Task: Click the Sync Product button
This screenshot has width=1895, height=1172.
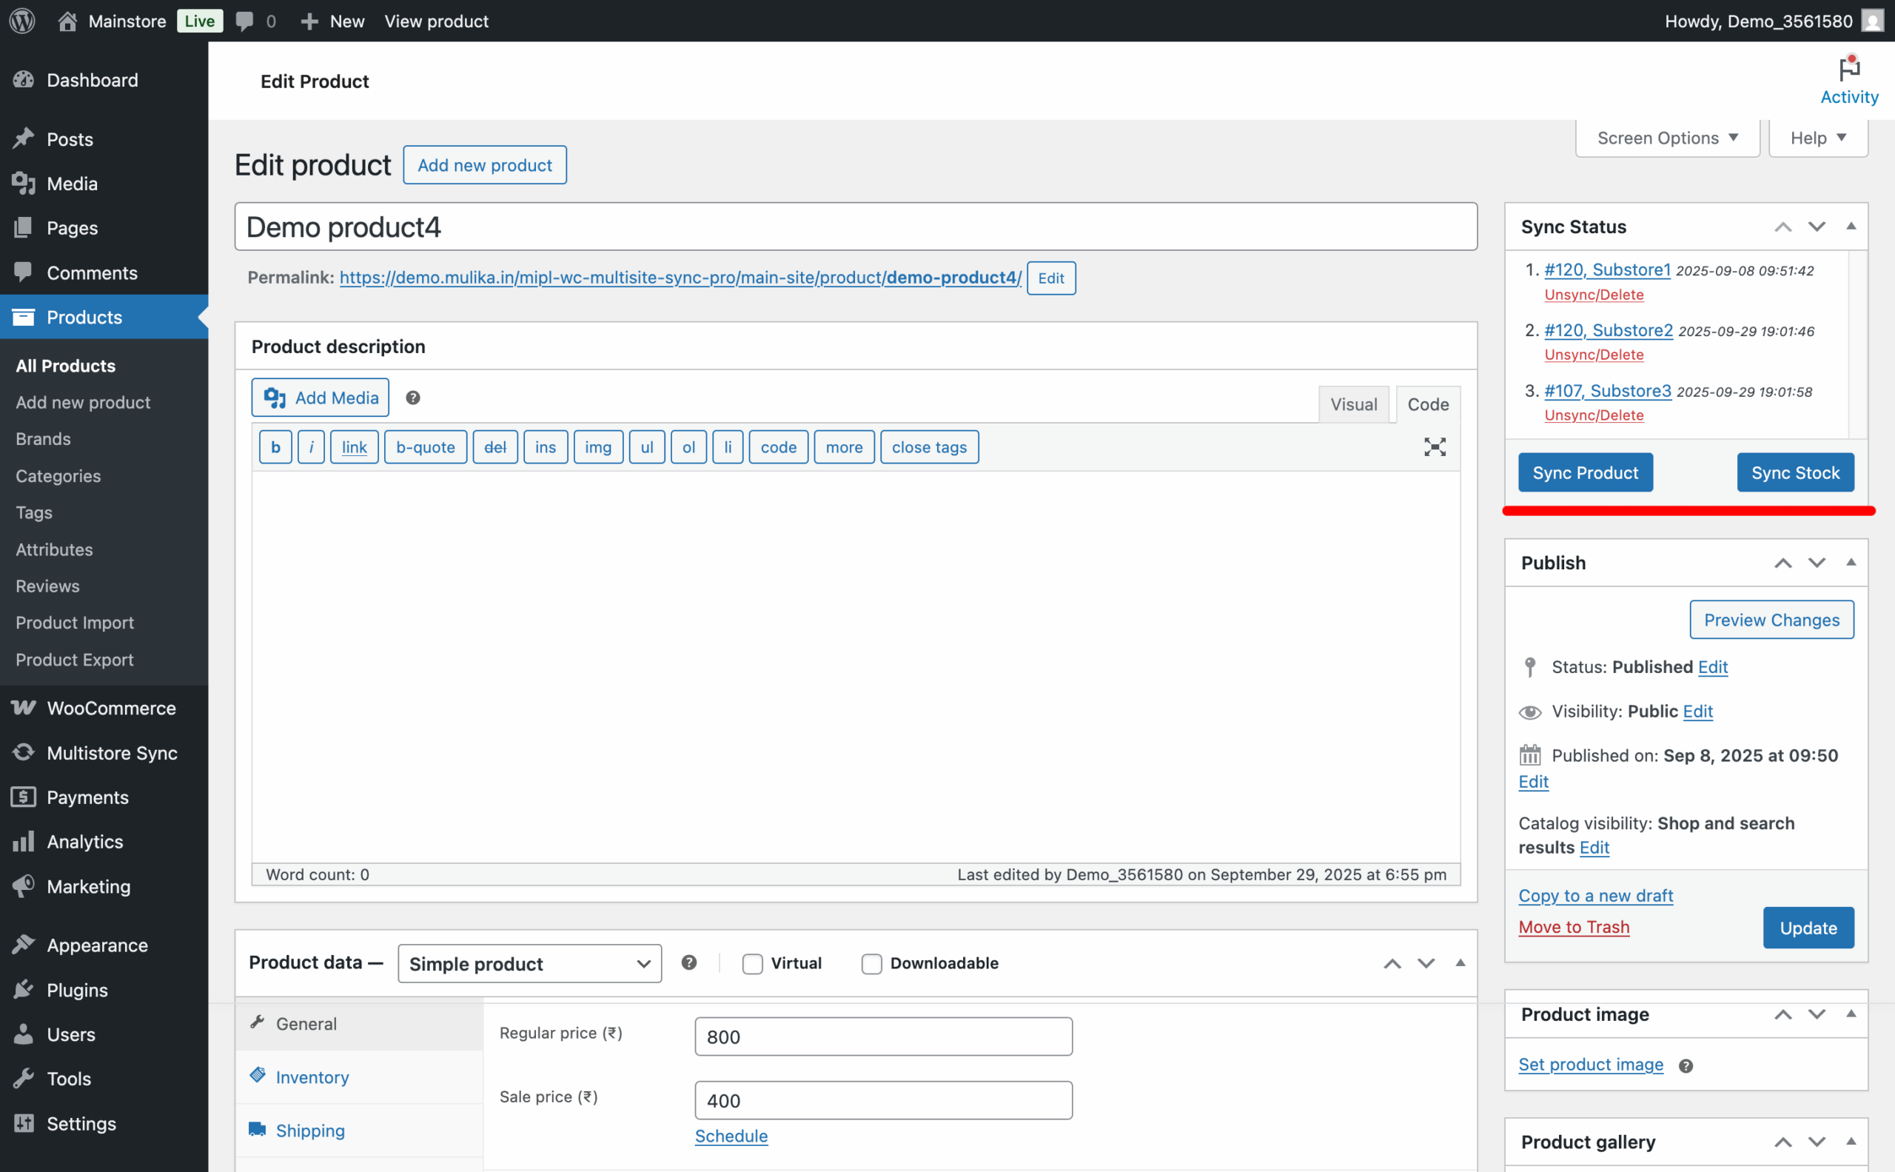Action: pos(1585,472)
